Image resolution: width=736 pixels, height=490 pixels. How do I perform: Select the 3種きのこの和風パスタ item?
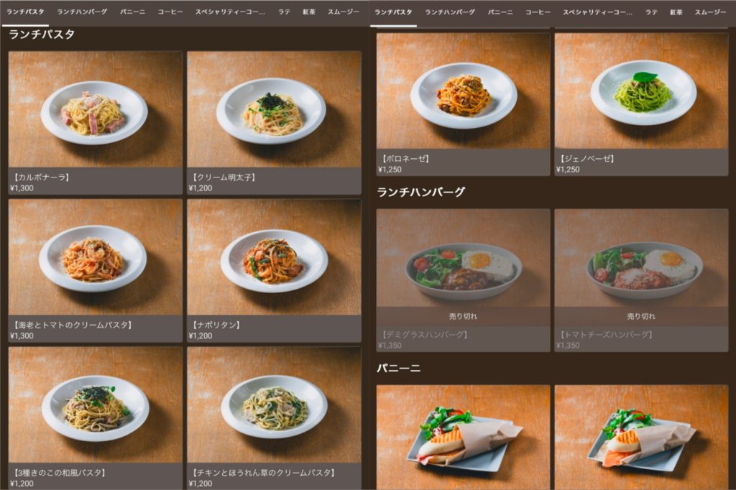coord(96,418)
